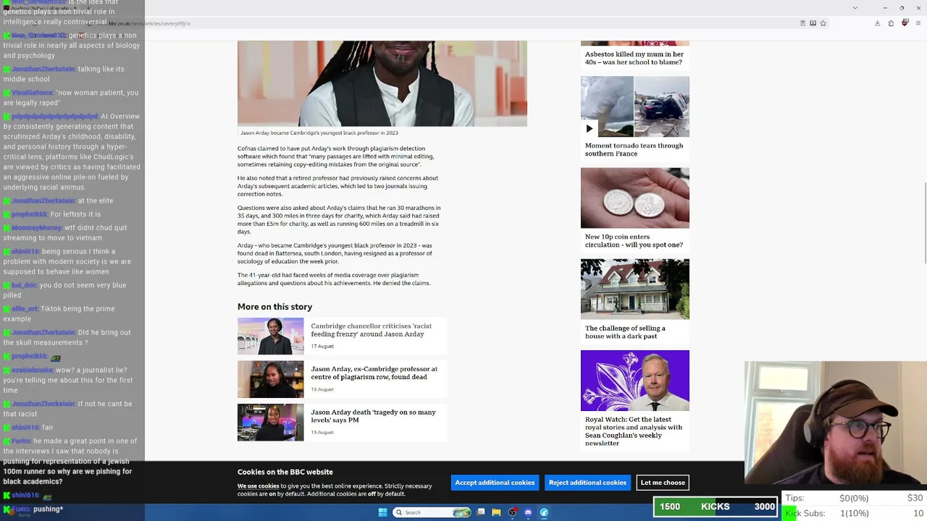The width and height of the screenshot is (927, 521).
Task: Open 'Royal Watch' newsletter link
Action: point(634,431)
